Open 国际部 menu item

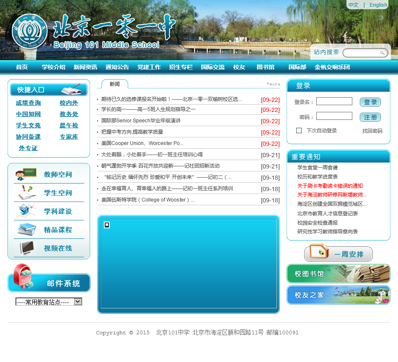297,67
